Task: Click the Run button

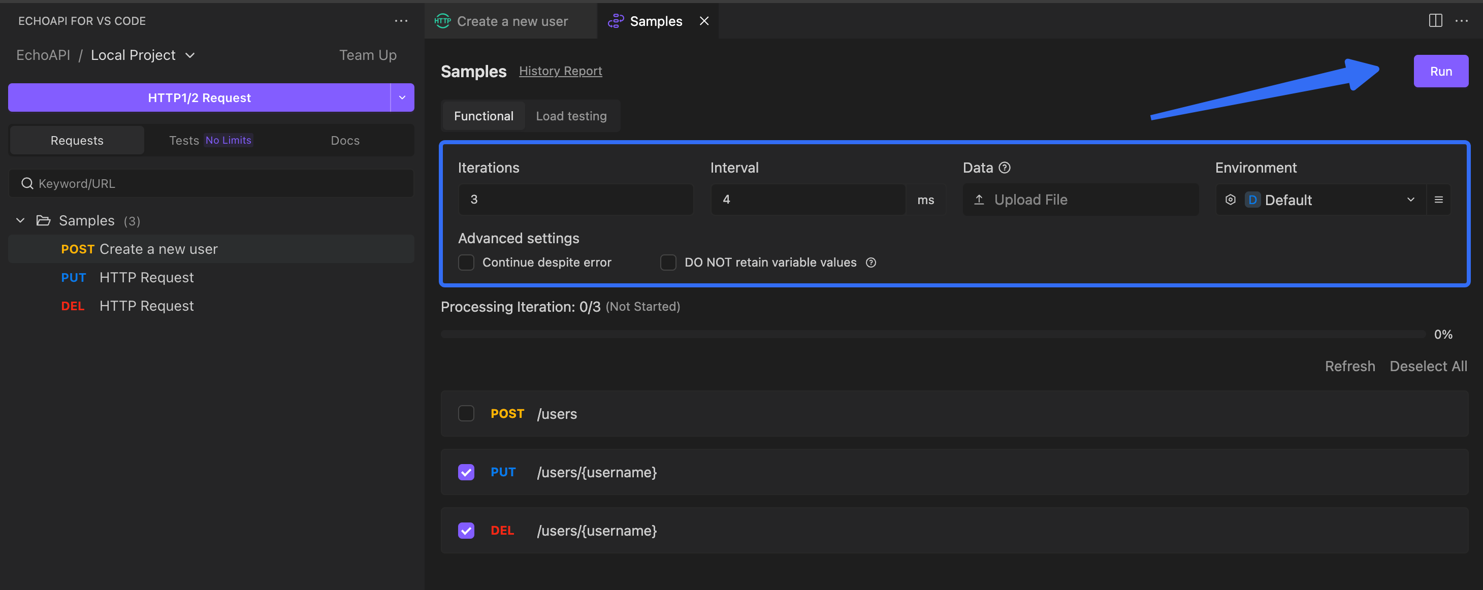Action: 1440,72
